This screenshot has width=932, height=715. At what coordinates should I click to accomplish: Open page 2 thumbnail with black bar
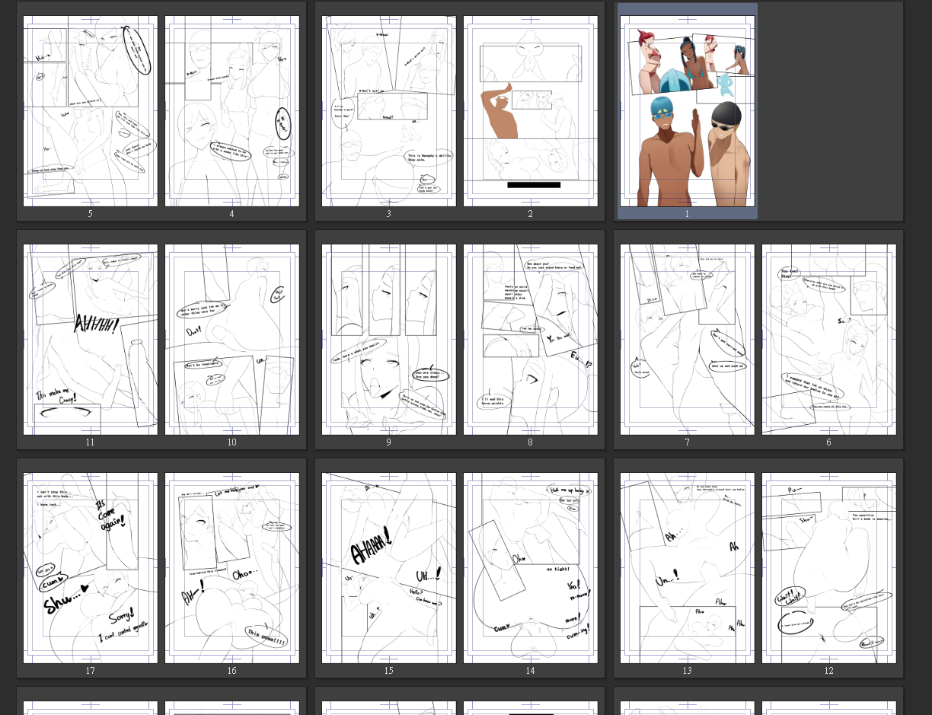[x=531, y=111]
